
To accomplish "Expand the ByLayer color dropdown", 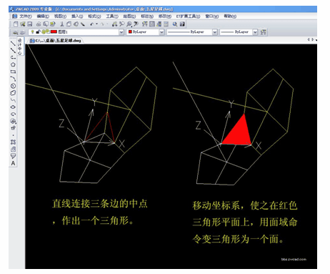I will pos(161,32).
